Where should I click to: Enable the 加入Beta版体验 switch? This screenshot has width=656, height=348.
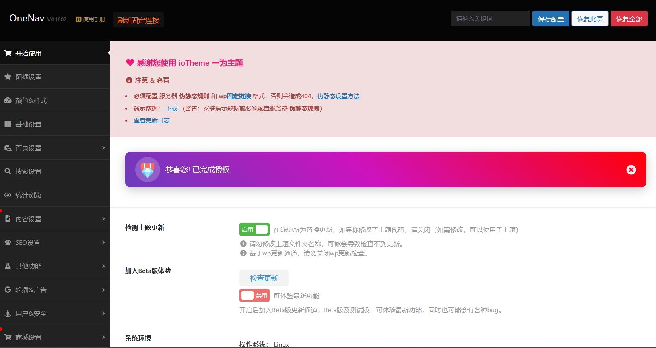(x=254, y=296)
